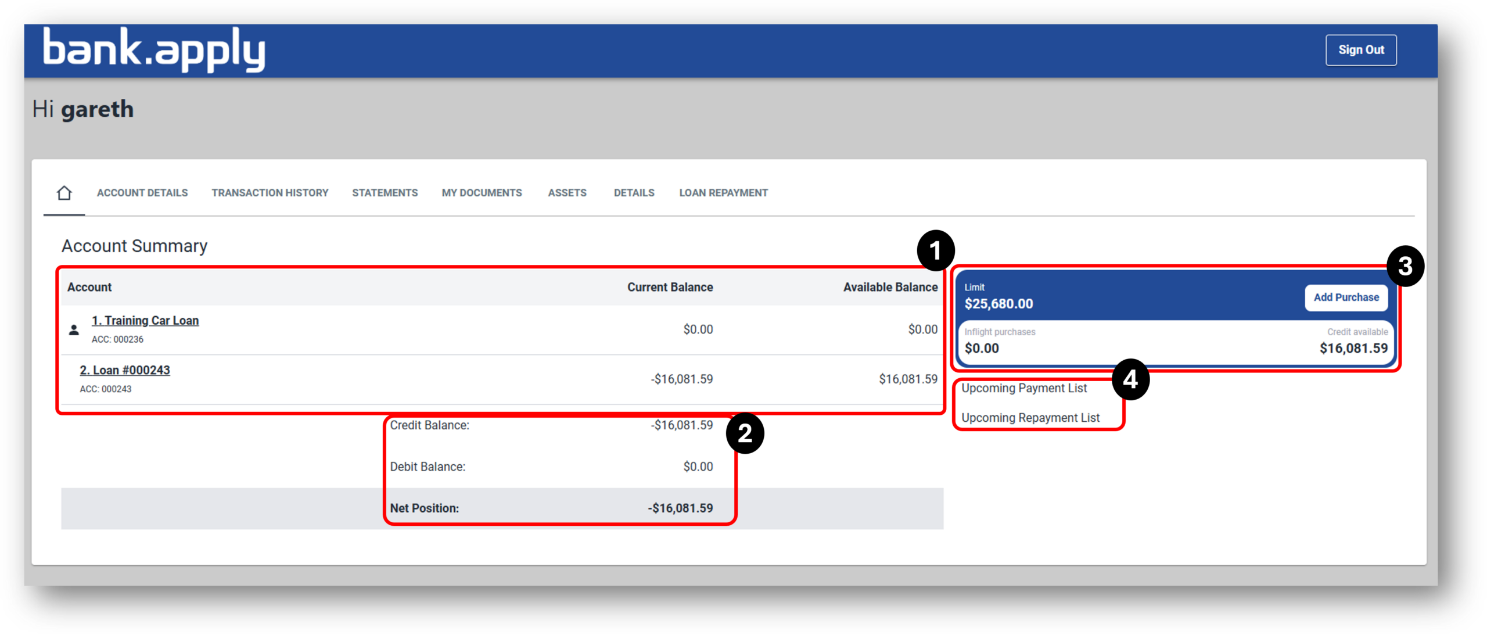Screen dimensions: 1487x635
Task: Switch to the Statements tab
Action: pyautogui.click(x=385, y=192)
